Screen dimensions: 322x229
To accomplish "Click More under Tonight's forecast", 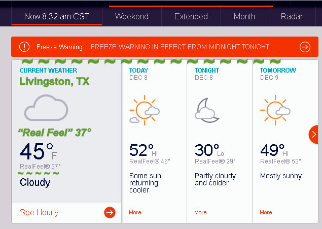I will [x=200, y=212].
